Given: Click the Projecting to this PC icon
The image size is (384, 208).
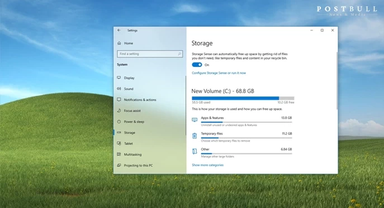Looking at the screenshot, I should coord(119,166).
